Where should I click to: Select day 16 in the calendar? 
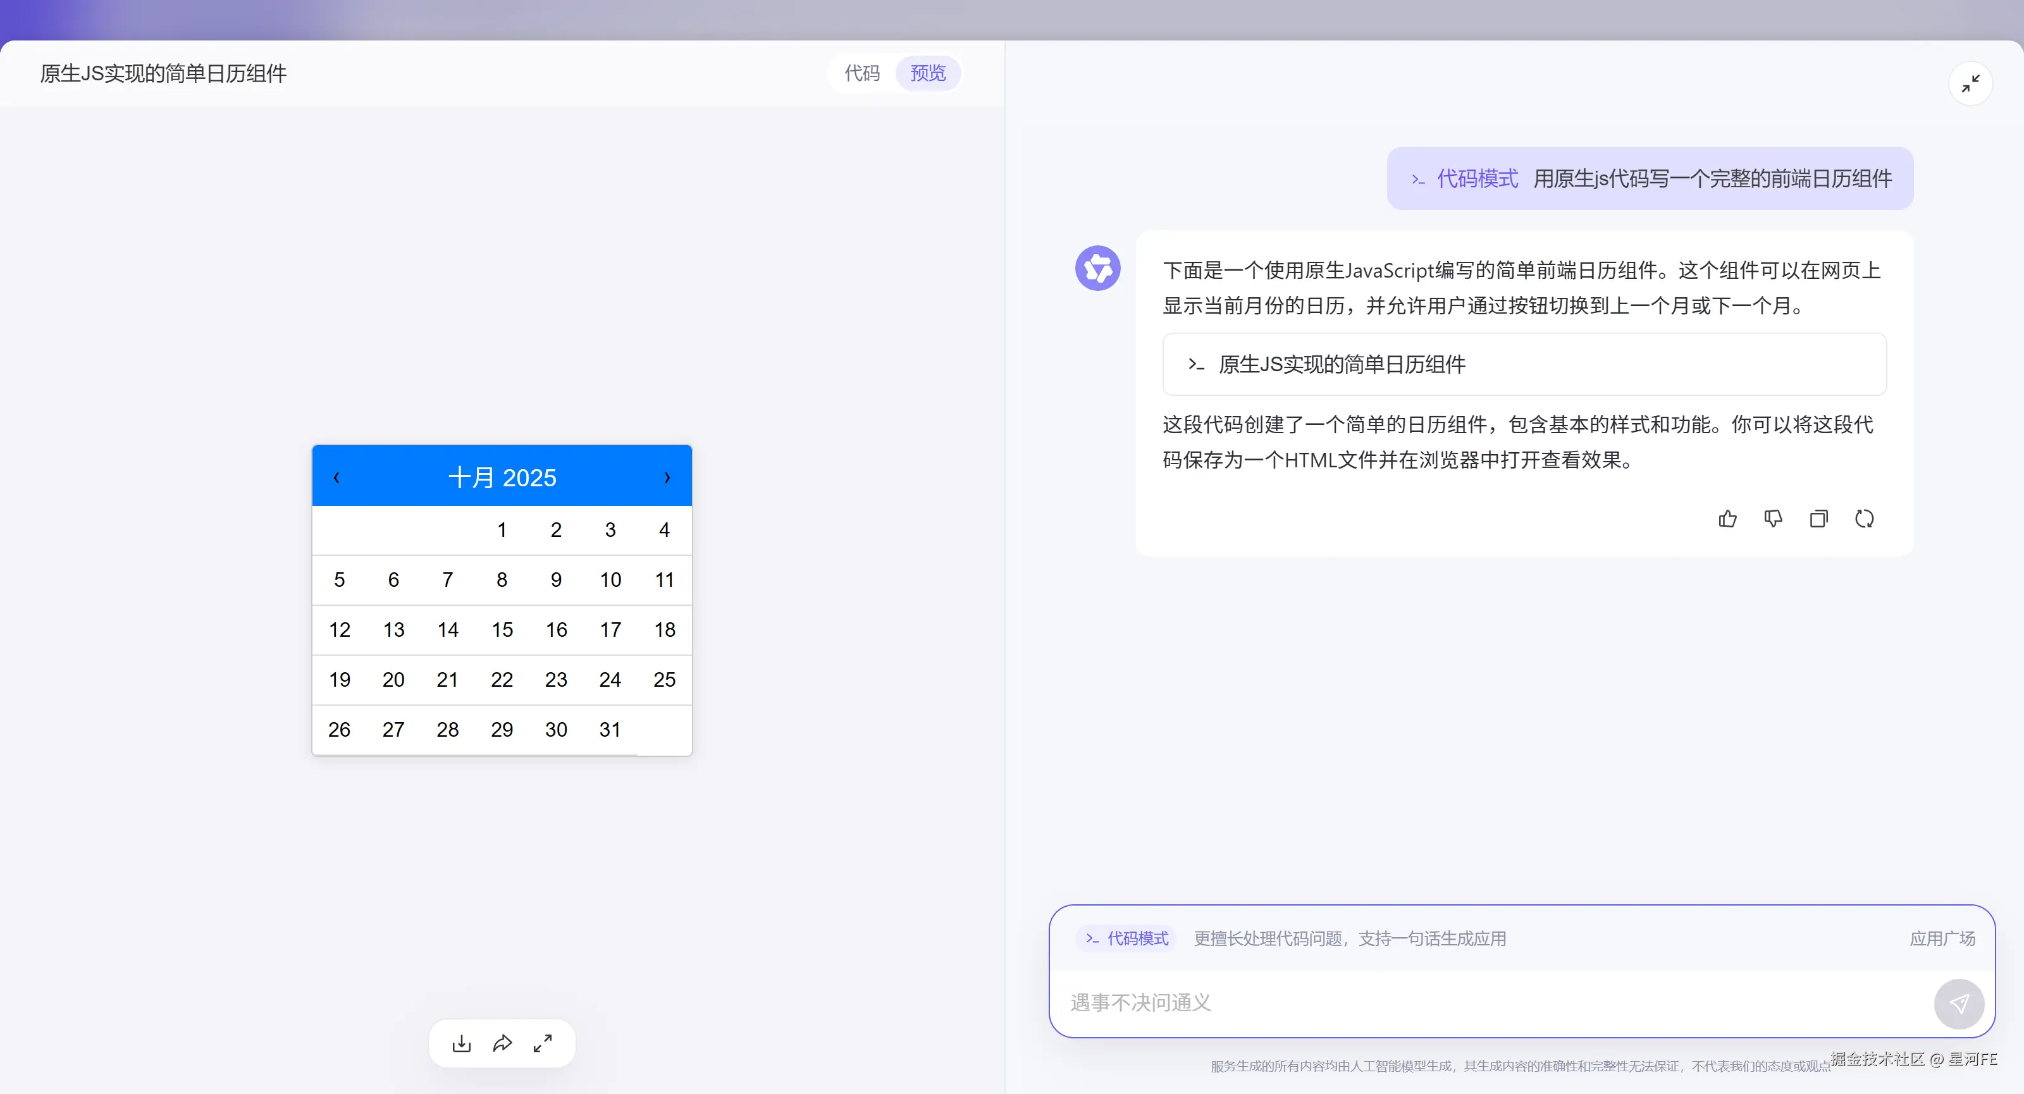click(x=557, y=630)
